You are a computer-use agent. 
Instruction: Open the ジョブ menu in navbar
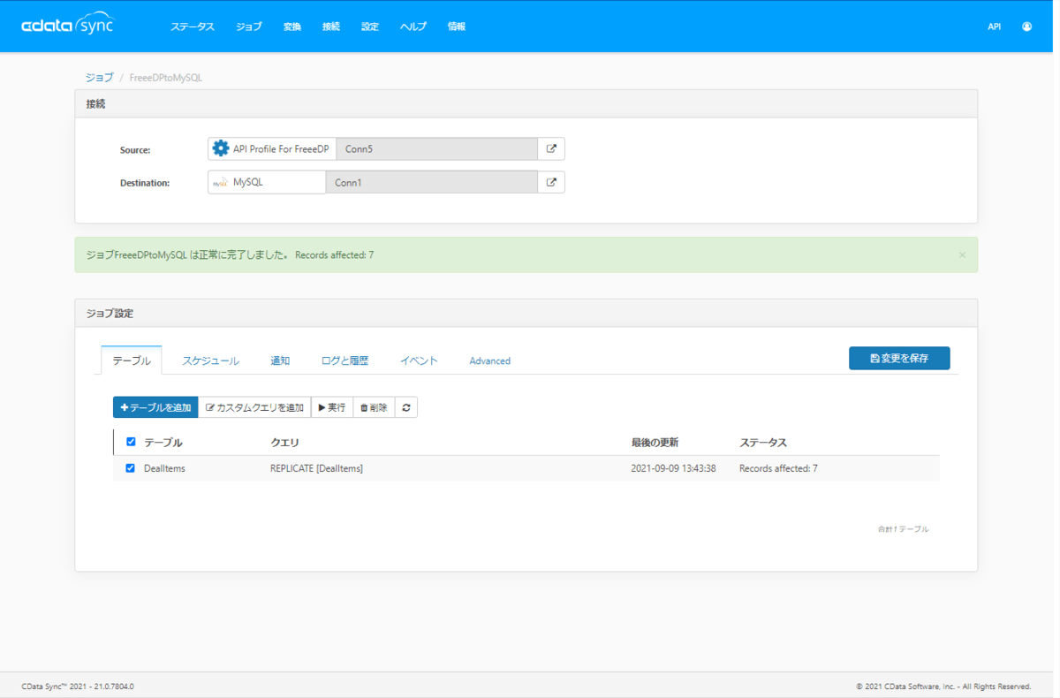click(x=249, y=27)
